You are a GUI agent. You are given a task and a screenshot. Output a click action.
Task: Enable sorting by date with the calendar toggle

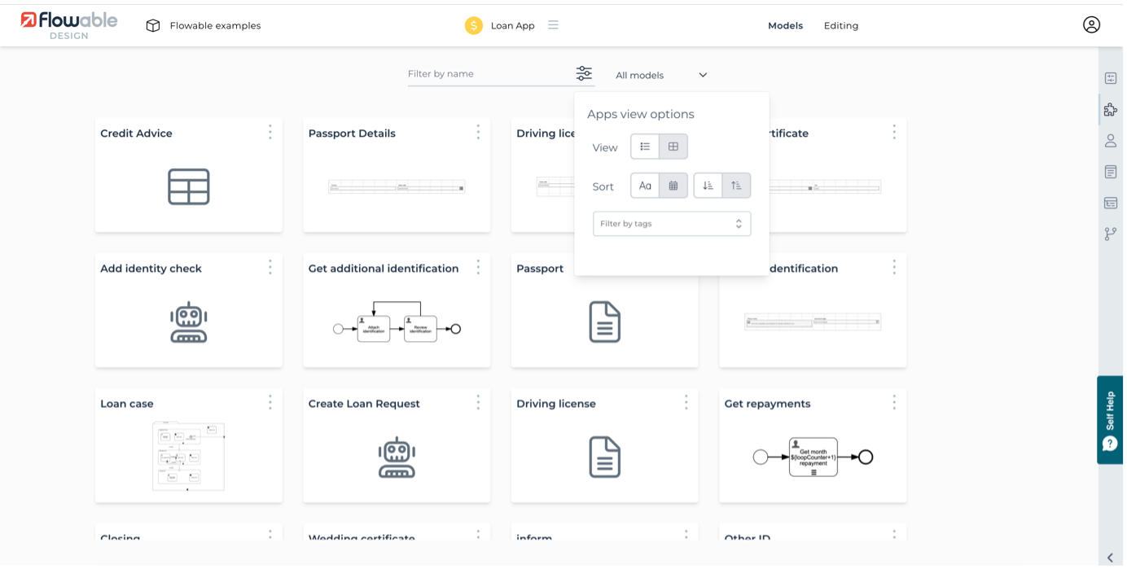[x=673, y=186]
